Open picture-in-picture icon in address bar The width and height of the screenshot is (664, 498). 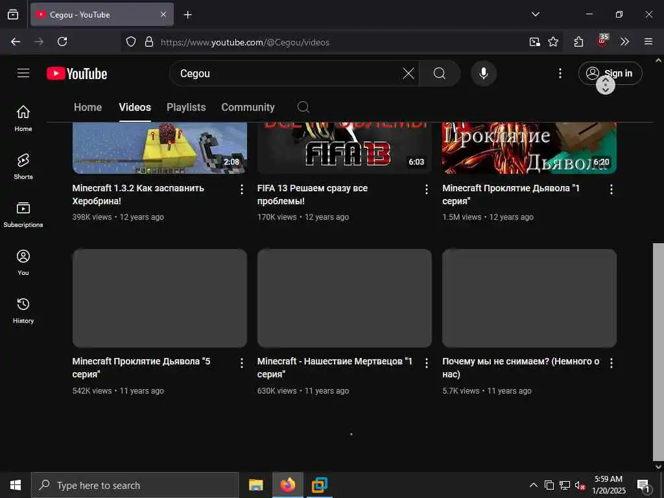[535, 41]
